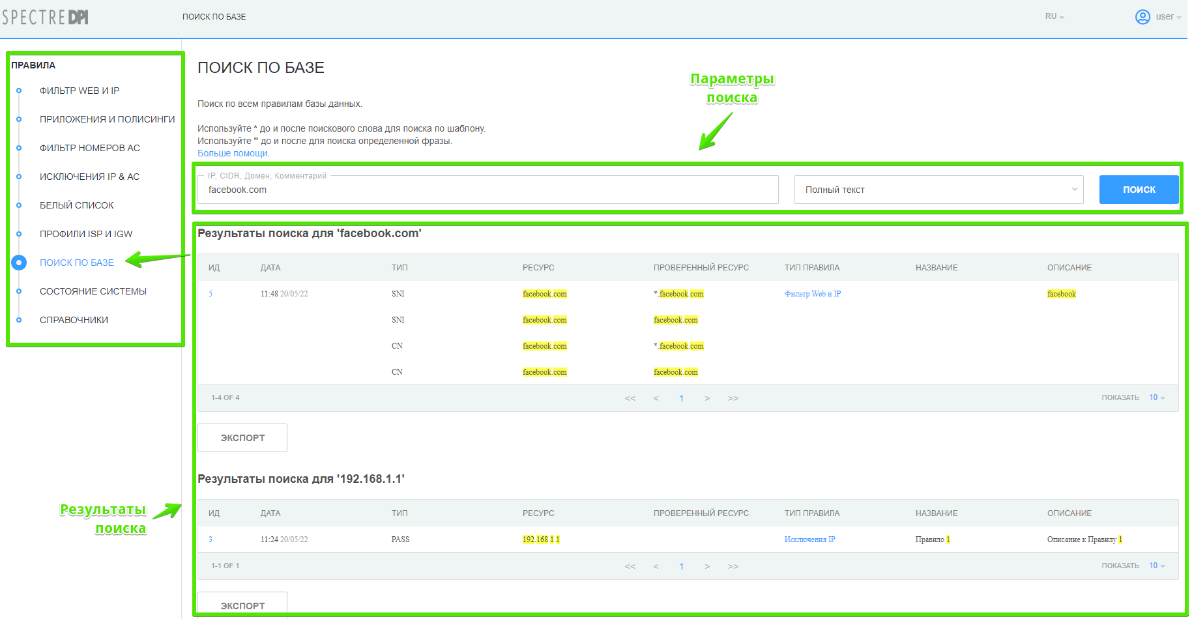Go to previous page in 192.168.1.1 results
The height and width of the screenshot is (619, 1192).
(656, 566)
